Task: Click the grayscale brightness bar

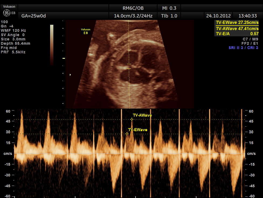Action: 52,44
